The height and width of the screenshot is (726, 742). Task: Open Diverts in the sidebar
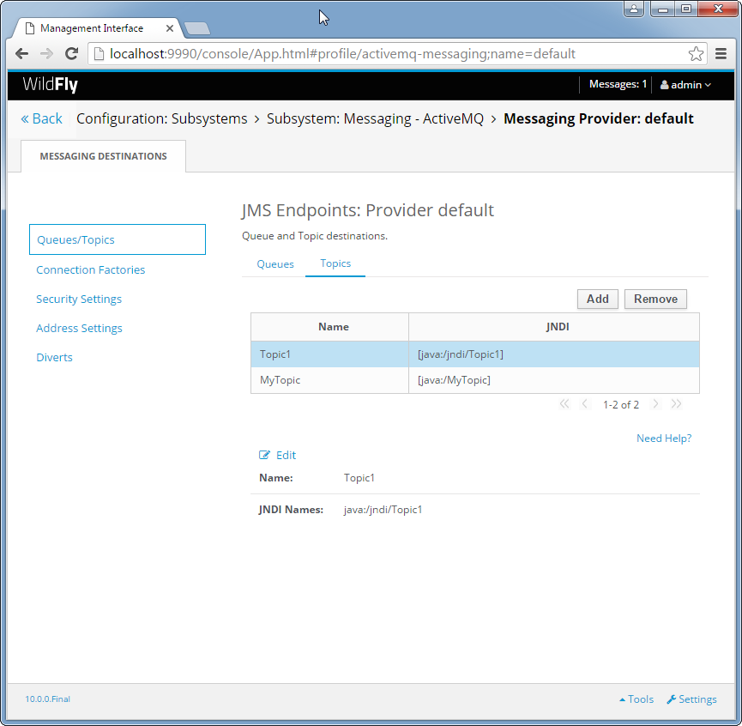pos(54,357)
